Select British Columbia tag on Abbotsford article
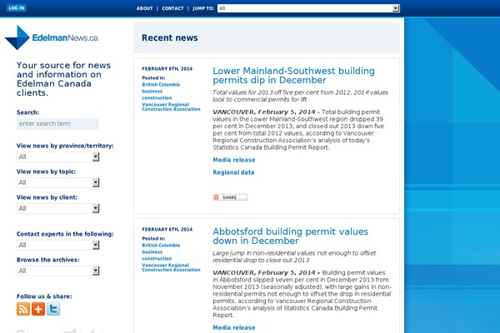Viewport: 500px width, 333px height. 161,245
